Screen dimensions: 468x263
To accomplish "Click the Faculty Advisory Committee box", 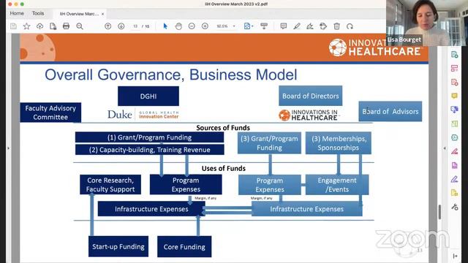I will click(50, 113).
